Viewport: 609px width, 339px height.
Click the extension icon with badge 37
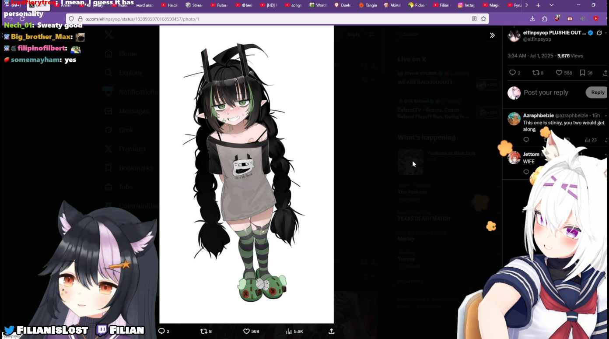pos(557,18)
